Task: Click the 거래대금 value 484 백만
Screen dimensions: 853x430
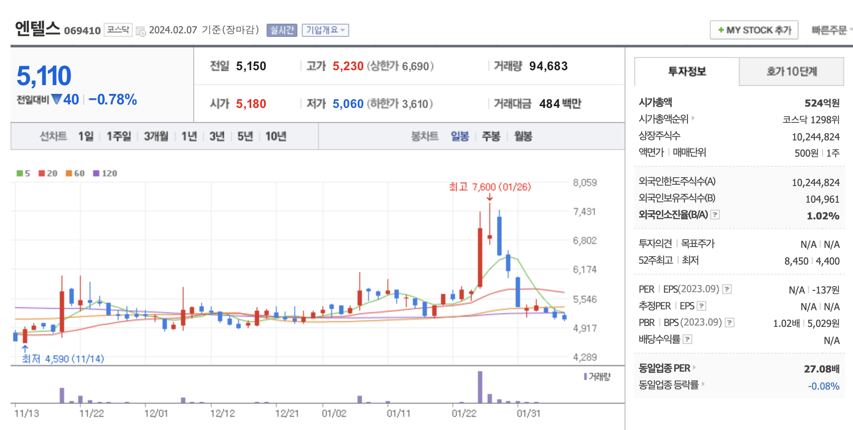Action: coord(560,104)
